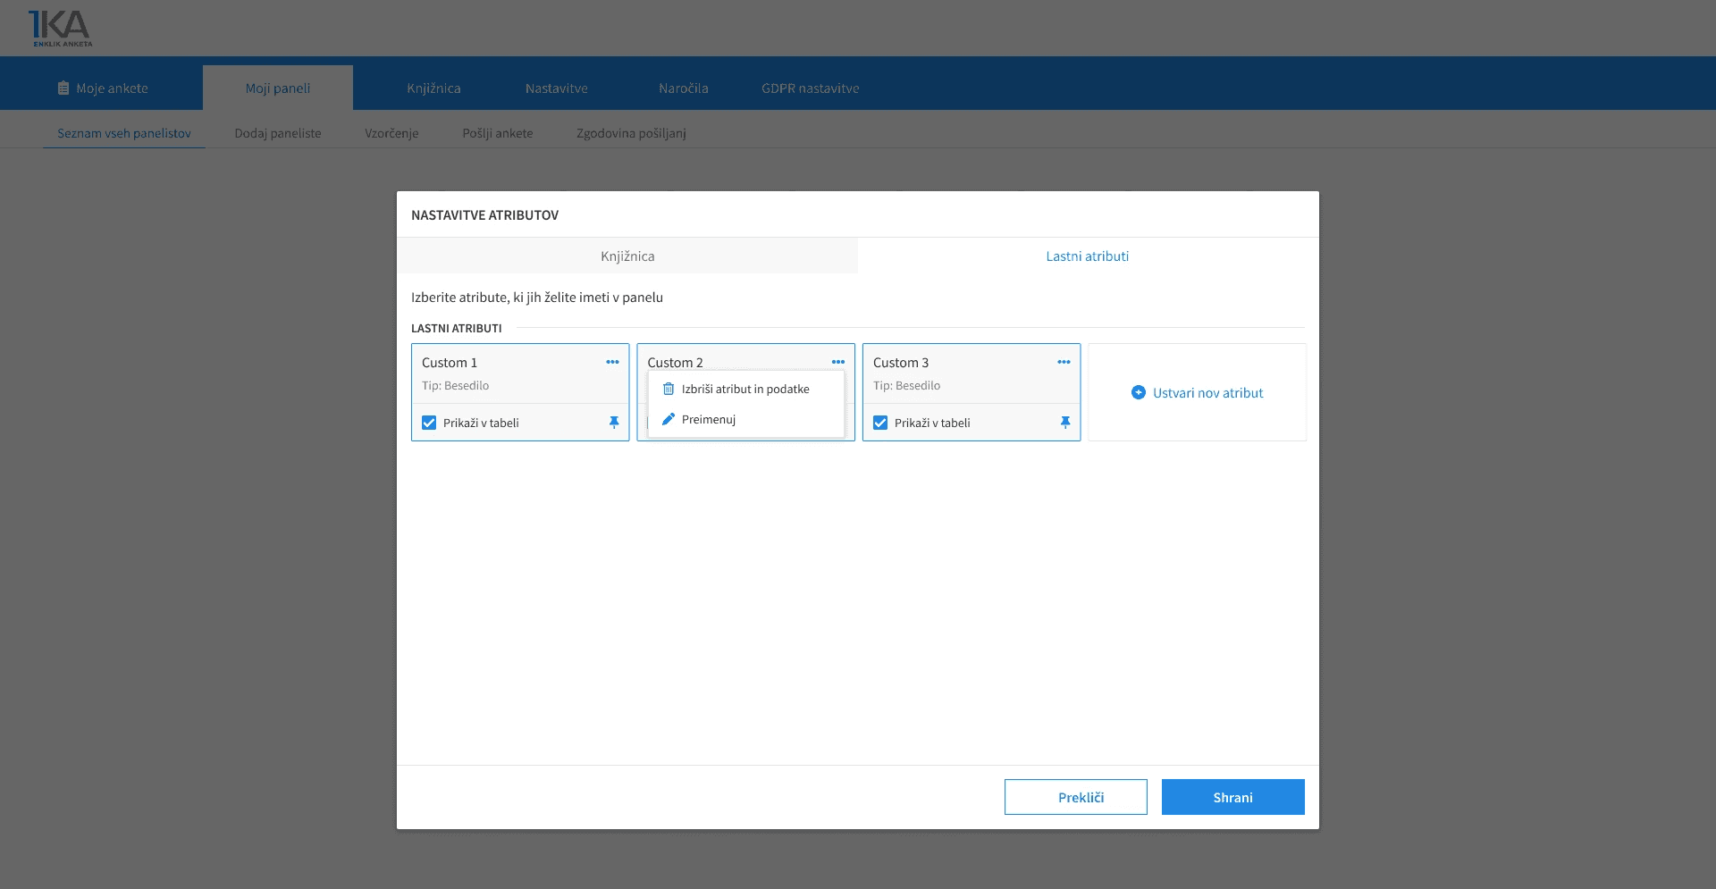Click the clipboard icon beside Moje ankete
The width and height of the screenshot is (1716, 889).
[63, 88]
